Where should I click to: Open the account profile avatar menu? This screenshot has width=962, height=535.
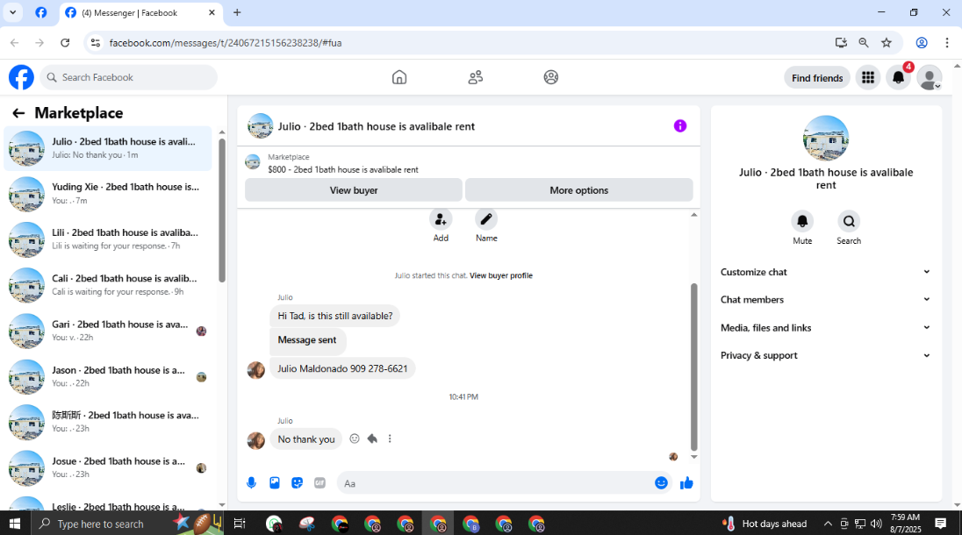[x=930, y=78]
